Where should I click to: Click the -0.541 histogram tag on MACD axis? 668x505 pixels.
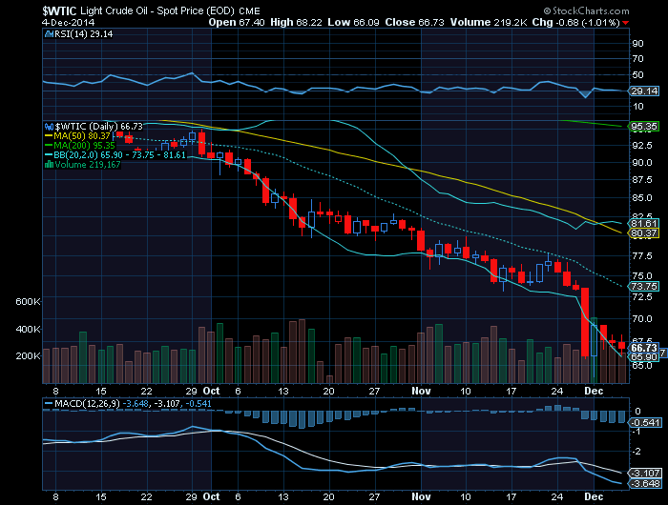click(645, 423)
